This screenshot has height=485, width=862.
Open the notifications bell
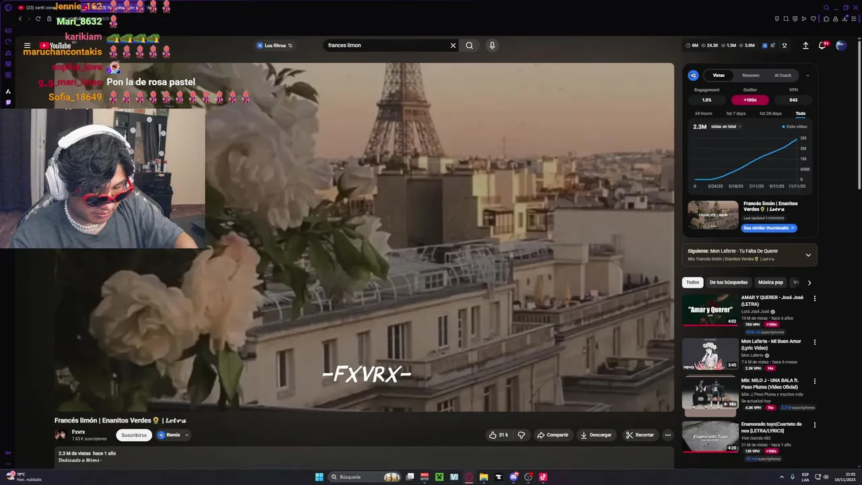coord(822,45)
